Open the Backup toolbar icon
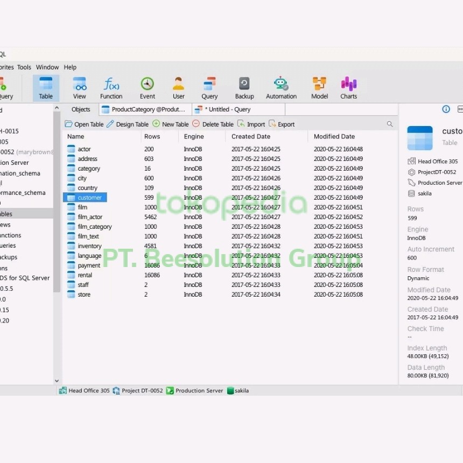The image size is (463, 463). pos(244,87)
